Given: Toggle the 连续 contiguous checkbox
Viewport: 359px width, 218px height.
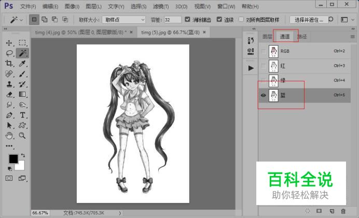Looking at the screenshot, I should pyautogui.click(x=219, y=20).
